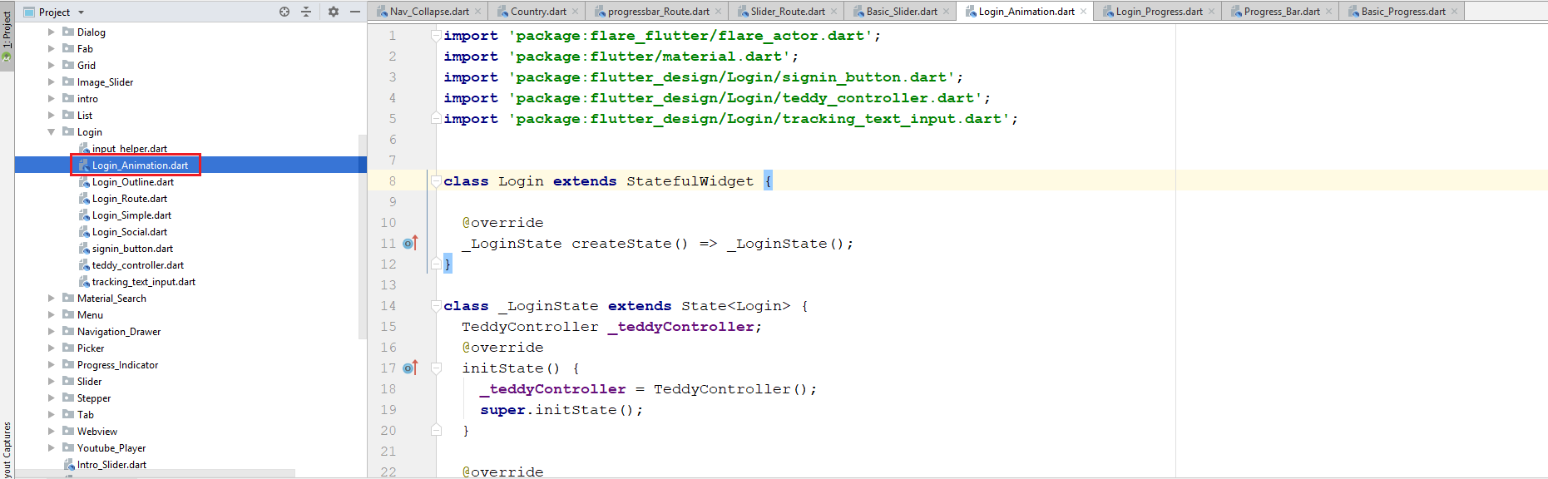This screenshot has height=479, width=1548.
Task: Switch to the Progress_Bar.dart tab
Action: (x=1282, y=12)
